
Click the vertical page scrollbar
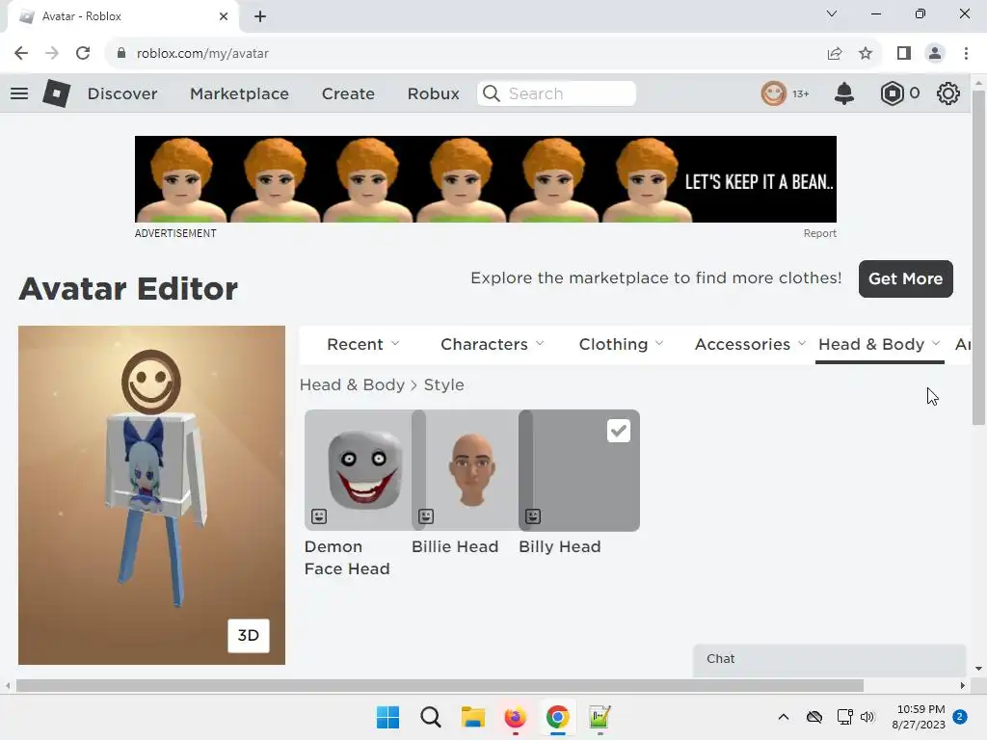click(x=978, y=258)
